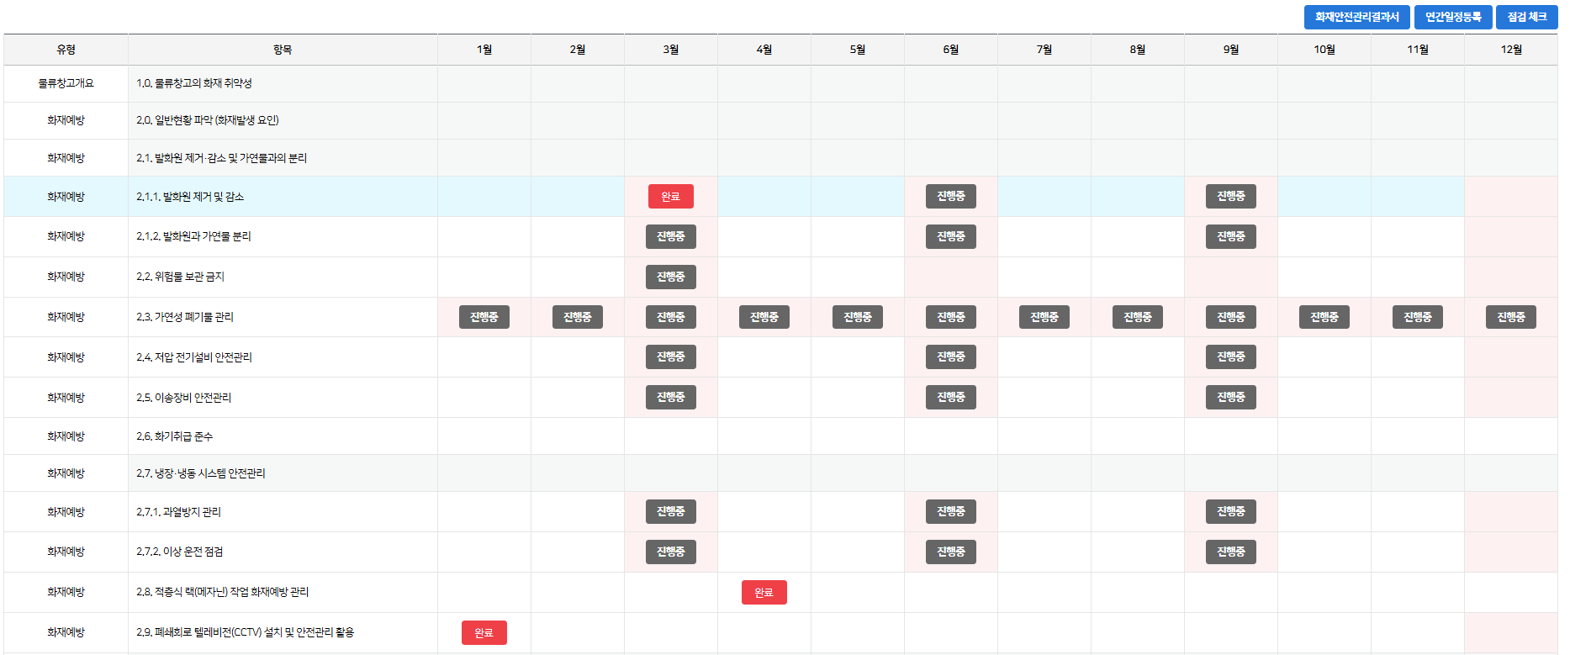Click July 진행중 badge in row 2.3

tap(1044, 317)
